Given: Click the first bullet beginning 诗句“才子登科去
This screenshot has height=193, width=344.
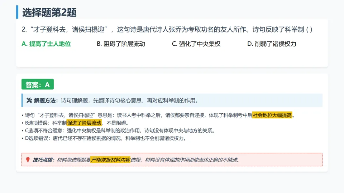Looking at the screenshot, I should click(158, 115).
